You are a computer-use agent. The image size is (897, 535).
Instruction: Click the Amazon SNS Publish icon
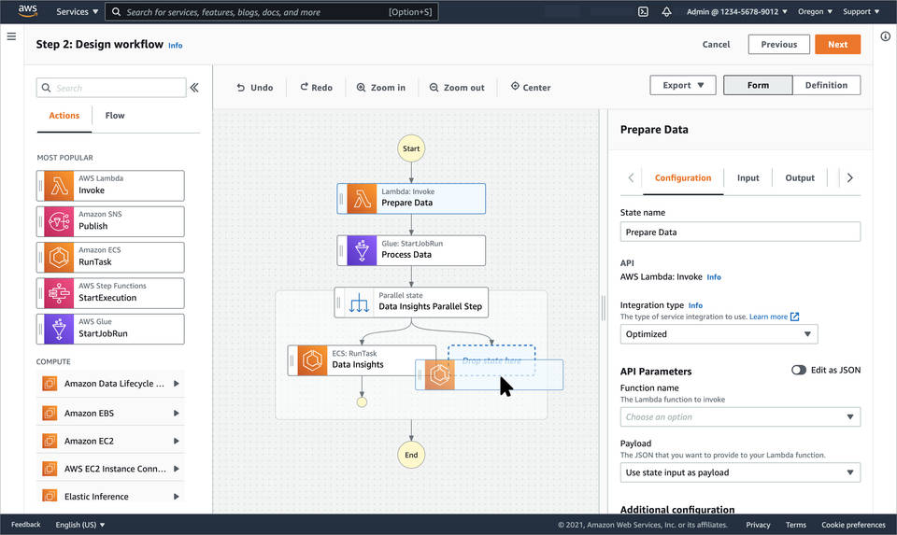[60, 221]
